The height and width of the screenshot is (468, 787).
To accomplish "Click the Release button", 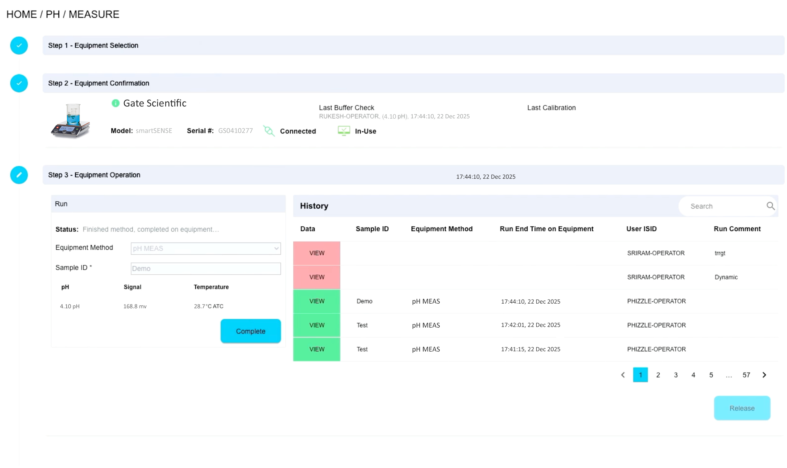I will 742,408.
